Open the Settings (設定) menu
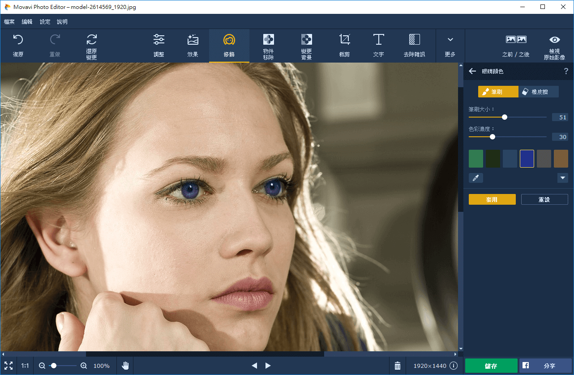 pyautogui.click(x=45, y=22)
